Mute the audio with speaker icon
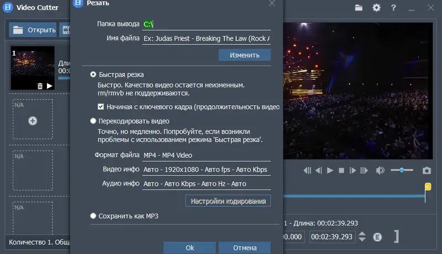This screenshot has height=254, width=442. coord(380,170)
